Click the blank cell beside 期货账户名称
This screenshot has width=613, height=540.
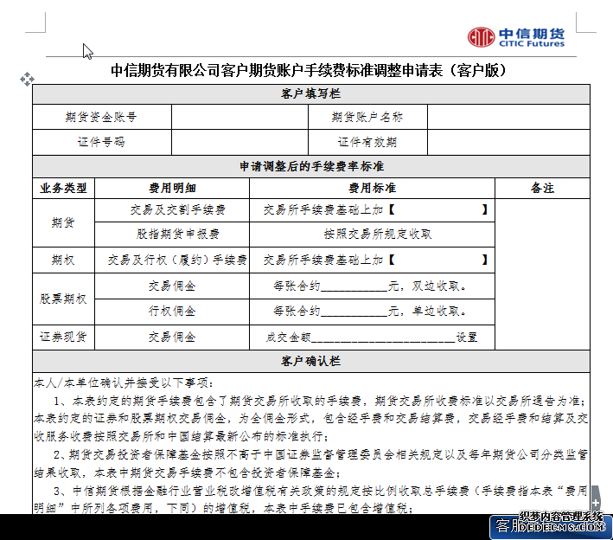tap(508, 117)
